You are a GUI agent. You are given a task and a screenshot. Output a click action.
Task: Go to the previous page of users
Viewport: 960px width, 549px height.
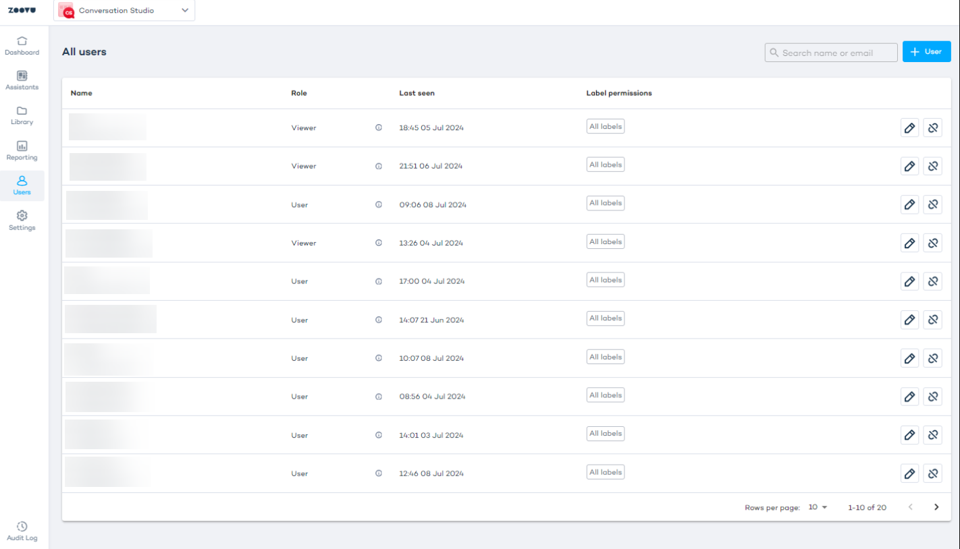click(x=910, y=507)
